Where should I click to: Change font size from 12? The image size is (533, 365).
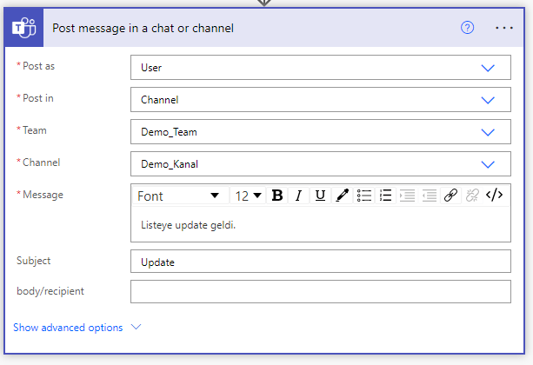click(x=249, y=196)
